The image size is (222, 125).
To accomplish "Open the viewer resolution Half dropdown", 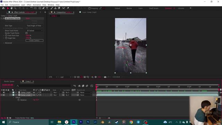I will [x=66, y=77].
